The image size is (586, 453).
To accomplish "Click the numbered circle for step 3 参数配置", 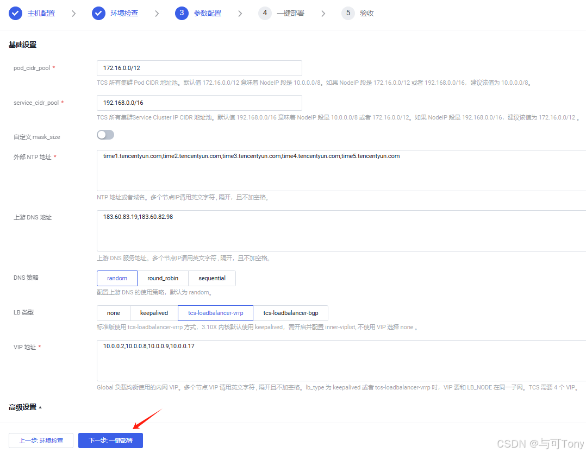I will tap(181, 13).
